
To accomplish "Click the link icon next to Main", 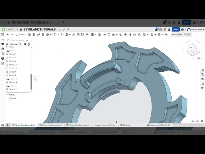I will click(64, 30).
